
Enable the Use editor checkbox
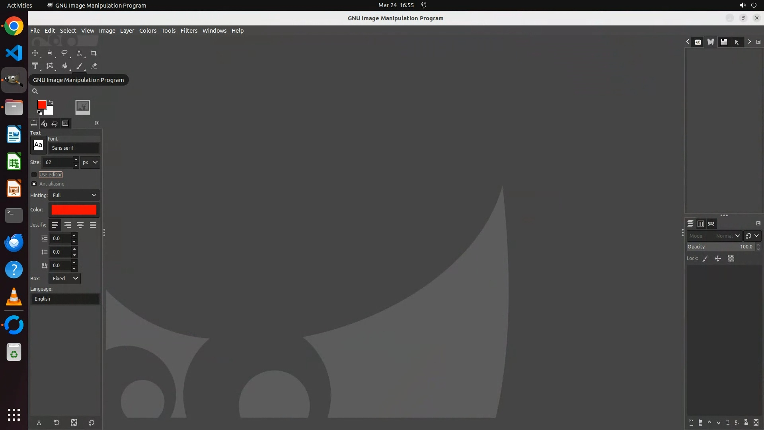click(34, 174)
